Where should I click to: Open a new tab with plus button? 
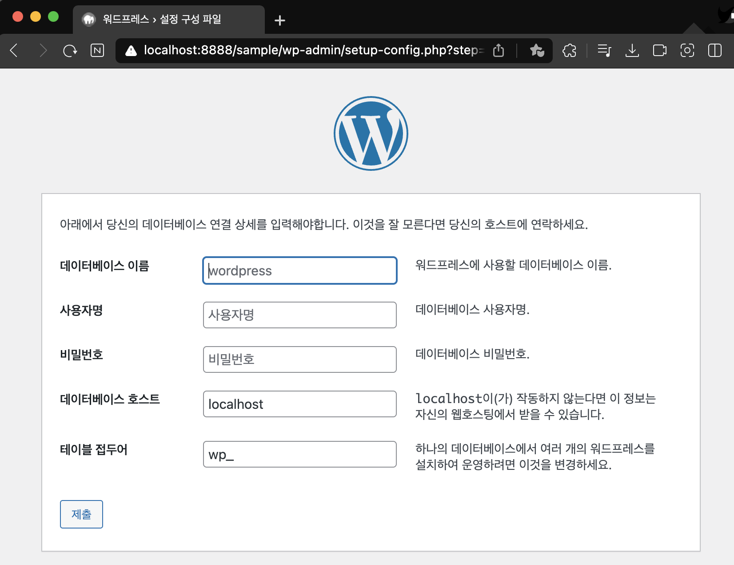[280, 20]
